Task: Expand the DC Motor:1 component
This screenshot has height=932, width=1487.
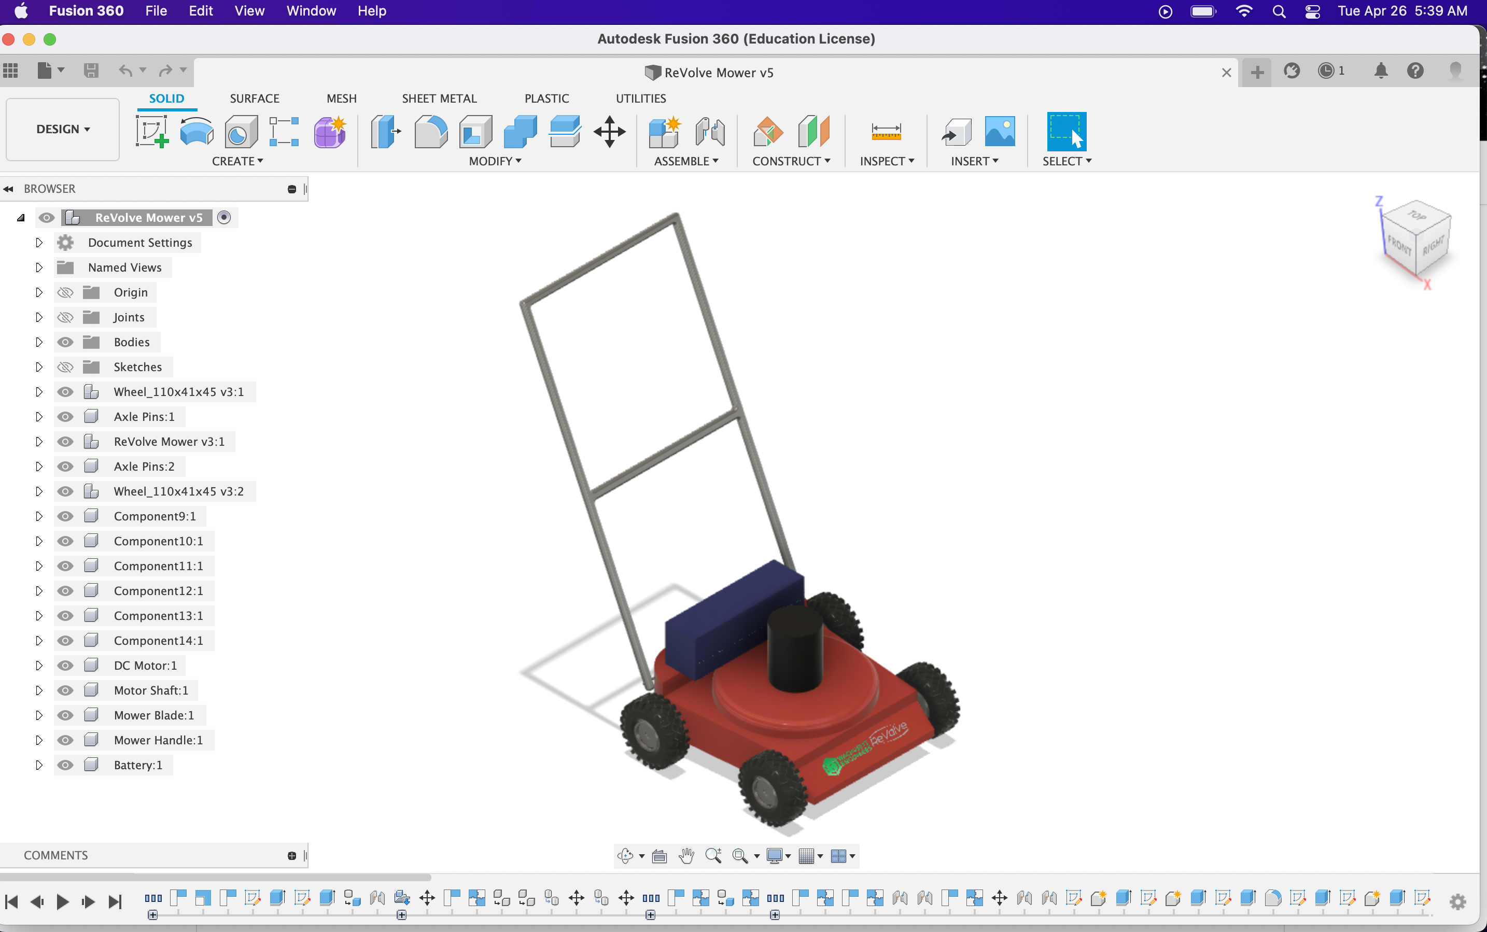Action: [x=38, y=665]
